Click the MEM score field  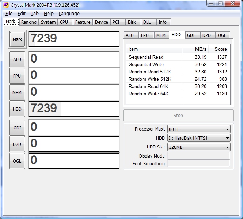74,92
